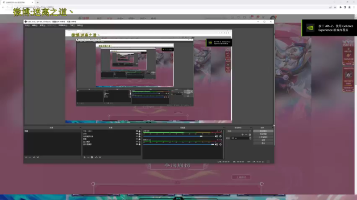357x200 pixels.
Task: Decrease transition duration with down arrow
Action: [250, 139]
